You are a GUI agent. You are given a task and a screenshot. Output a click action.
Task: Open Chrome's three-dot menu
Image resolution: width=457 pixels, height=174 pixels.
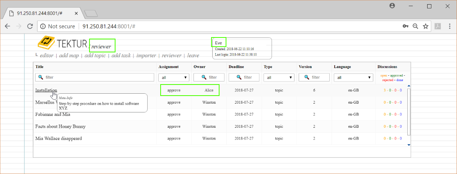[450, 26]
